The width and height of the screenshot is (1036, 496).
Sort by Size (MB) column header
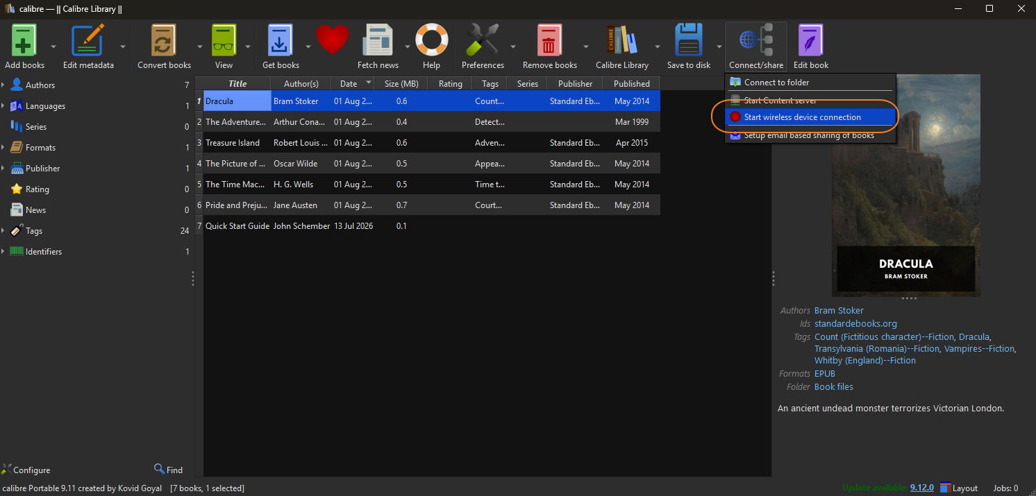[x=401, y=83]
